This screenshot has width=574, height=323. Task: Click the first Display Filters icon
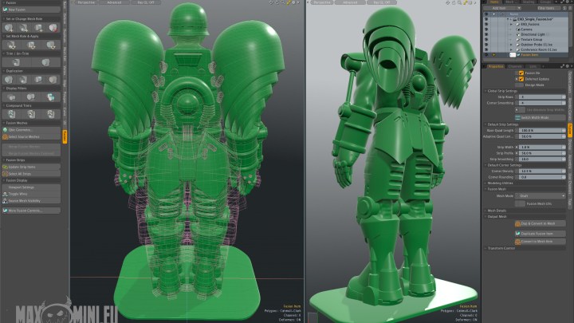tap(11, 97)
